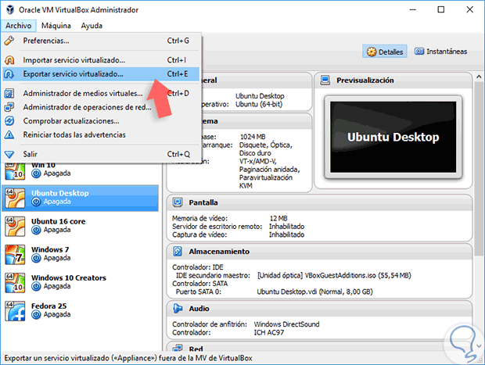The height and width of the screenshot is (365, 485).
Task: Click the 1024 MB base memory value
Action: click(x=253, y=137)
